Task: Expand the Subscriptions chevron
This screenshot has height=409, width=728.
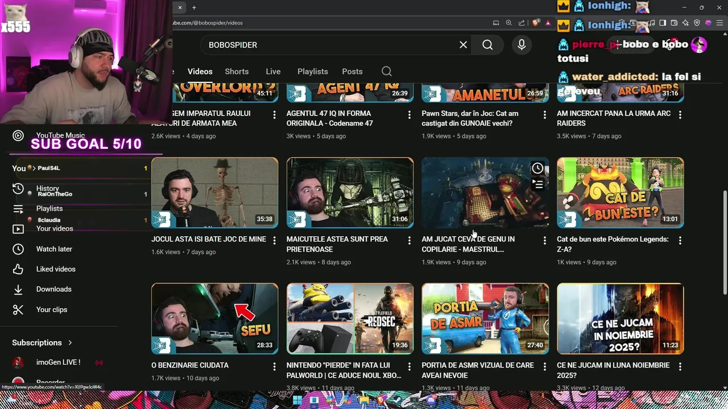Action: tap(70, 343)
